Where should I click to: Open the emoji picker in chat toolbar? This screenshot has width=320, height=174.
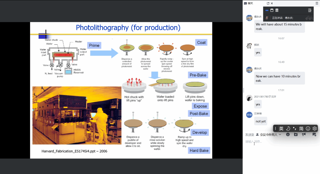pos(288,134)
